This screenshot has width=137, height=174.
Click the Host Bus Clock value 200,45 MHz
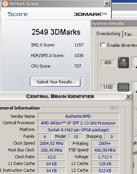(52, 150)
